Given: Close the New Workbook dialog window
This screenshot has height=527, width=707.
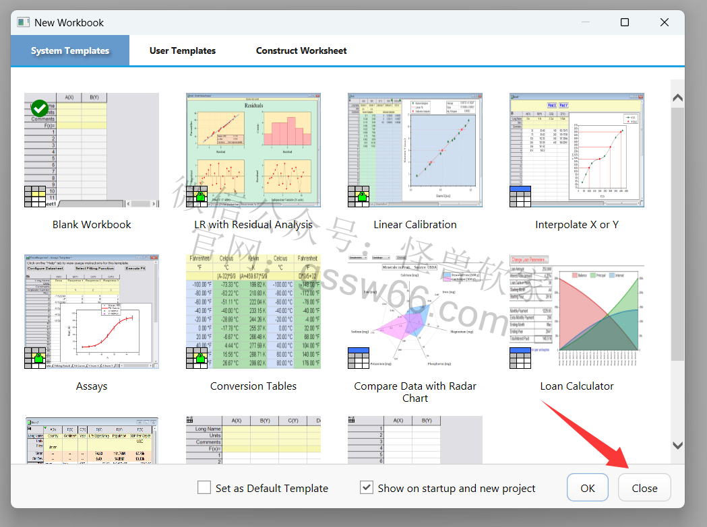Looking at the screenshot, I should click(x=664, y=22).
